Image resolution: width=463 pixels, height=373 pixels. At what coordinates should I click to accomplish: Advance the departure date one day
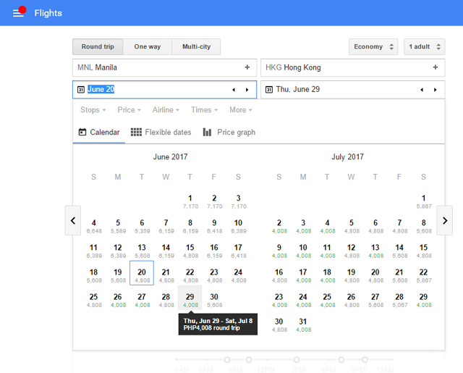[247, 90]
